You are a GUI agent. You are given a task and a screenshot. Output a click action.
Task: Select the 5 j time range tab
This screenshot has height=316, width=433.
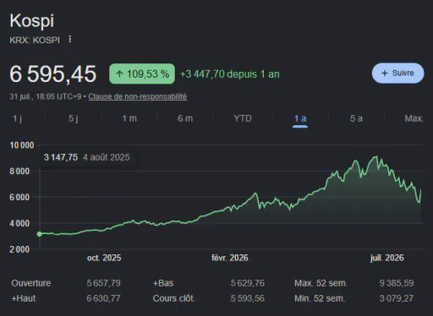point(74,118)
